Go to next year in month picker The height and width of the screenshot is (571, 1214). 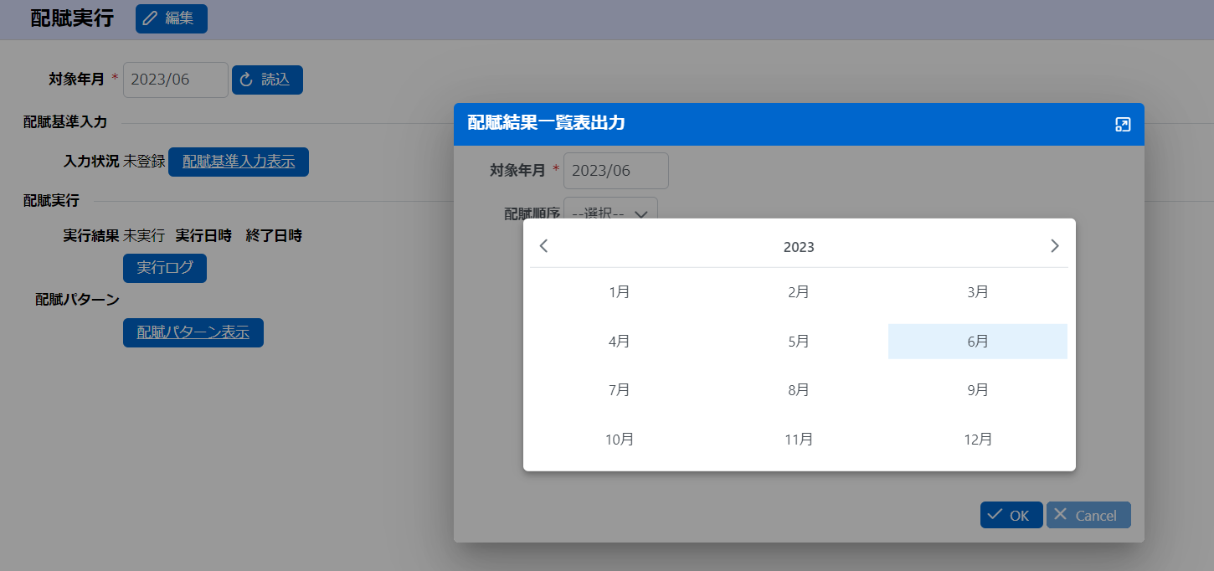[1054, 246]
